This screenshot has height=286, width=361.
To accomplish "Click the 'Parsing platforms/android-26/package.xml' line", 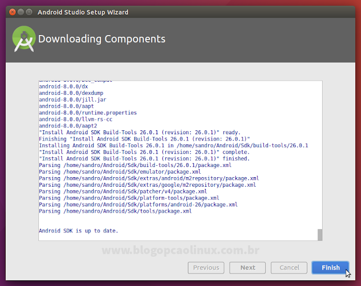I will pos(138,205).
